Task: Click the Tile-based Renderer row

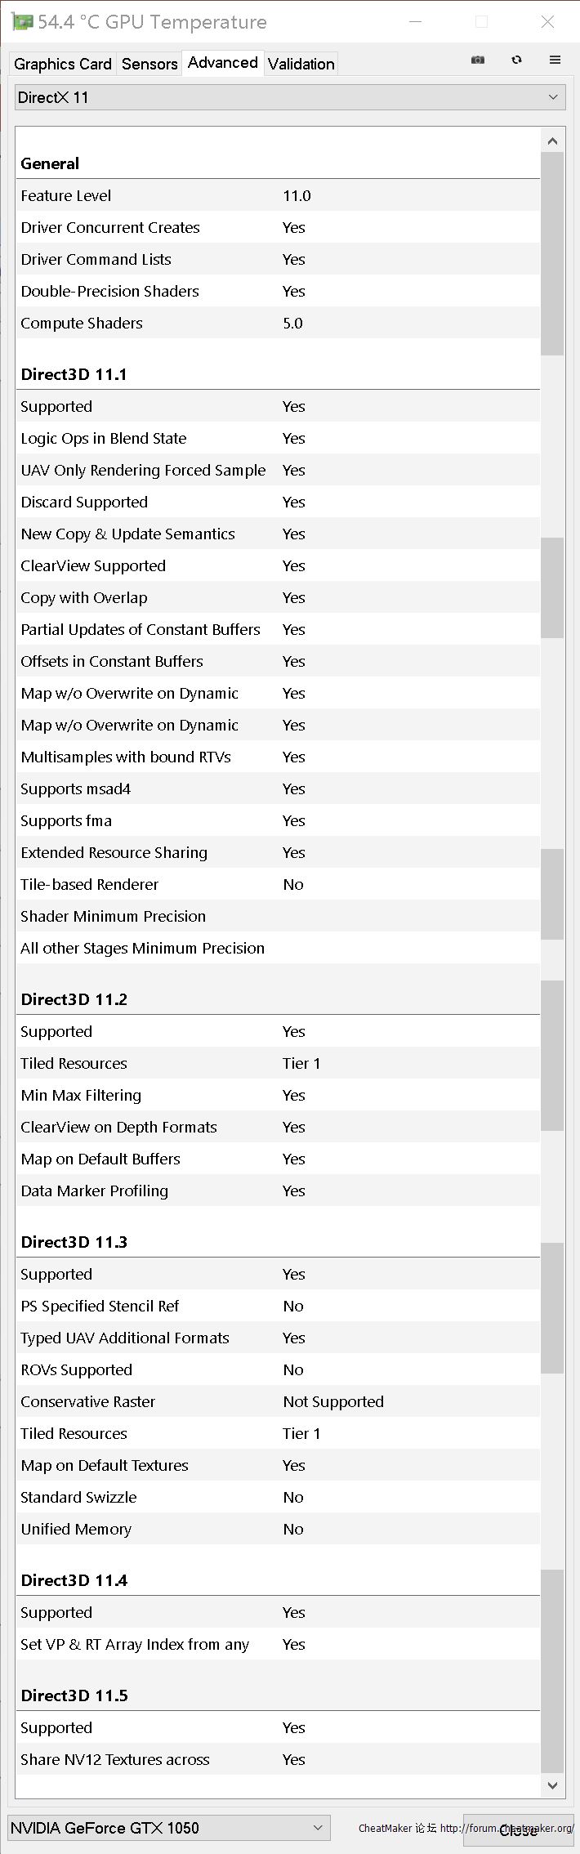Action: click(278, 884)
